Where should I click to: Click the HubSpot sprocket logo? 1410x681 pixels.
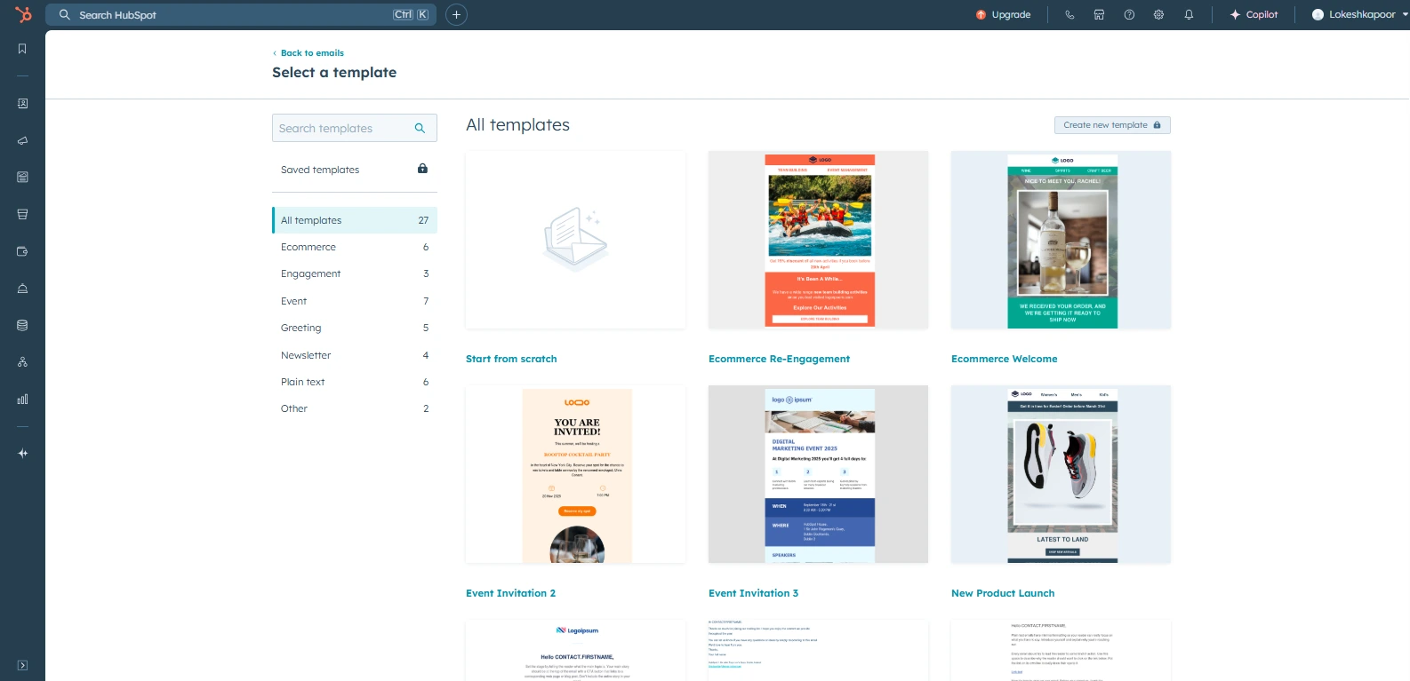pos(23,15)
